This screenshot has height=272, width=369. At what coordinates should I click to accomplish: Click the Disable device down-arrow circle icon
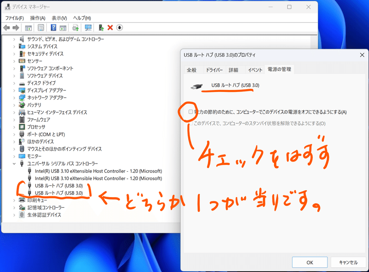pos(119,28)
